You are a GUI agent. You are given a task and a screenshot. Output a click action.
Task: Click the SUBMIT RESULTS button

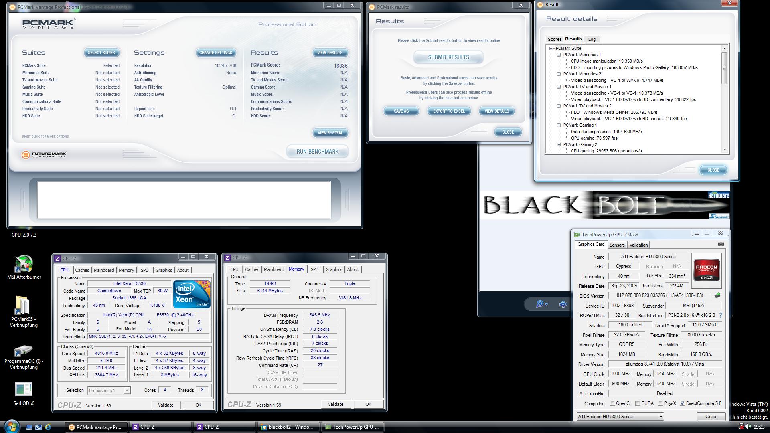(x=448, y=57)
